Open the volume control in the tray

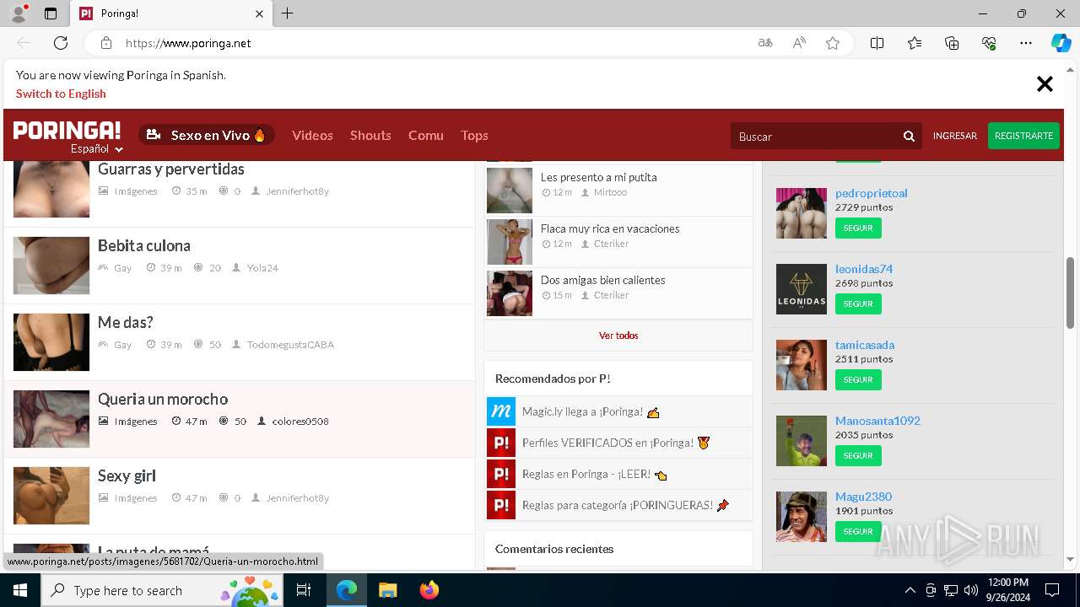point(970,590)
